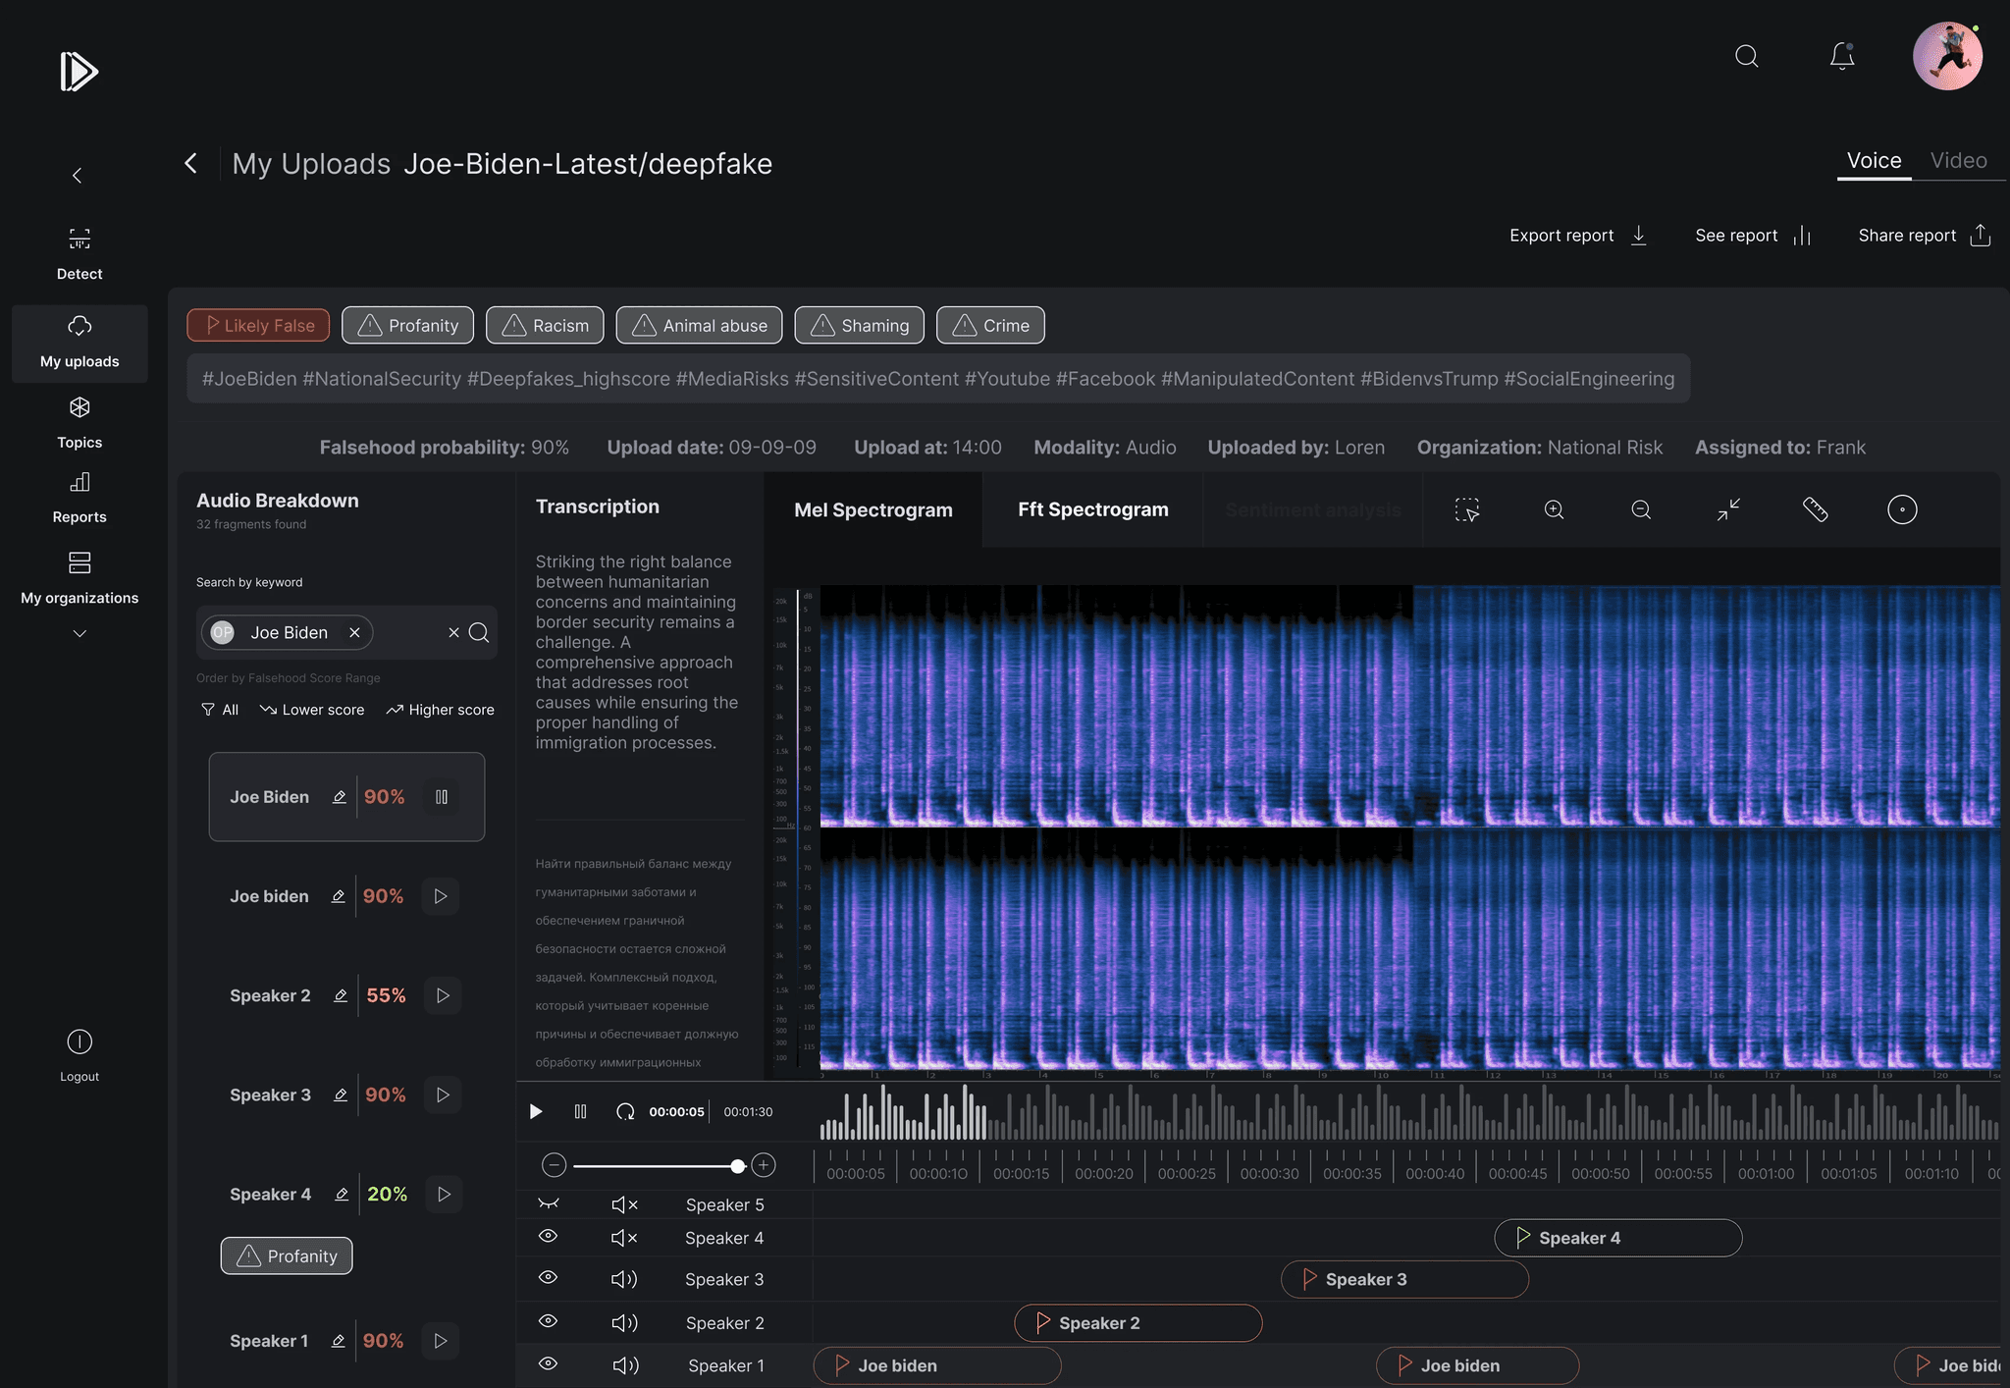Select the ruler measure tool
This screenshot has width=2010, height=1388.
click(1815, 509)
